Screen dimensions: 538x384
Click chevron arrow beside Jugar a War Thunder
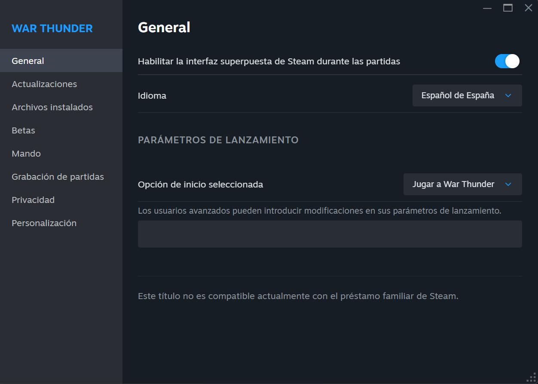508,184
